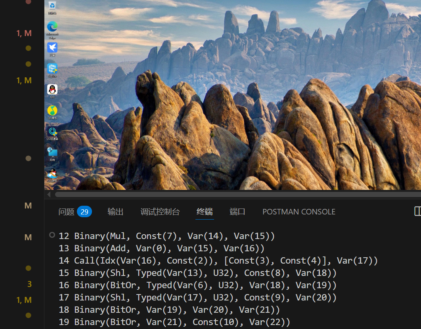Click the scrollbar's left arrow button

(x=49, y=195)
